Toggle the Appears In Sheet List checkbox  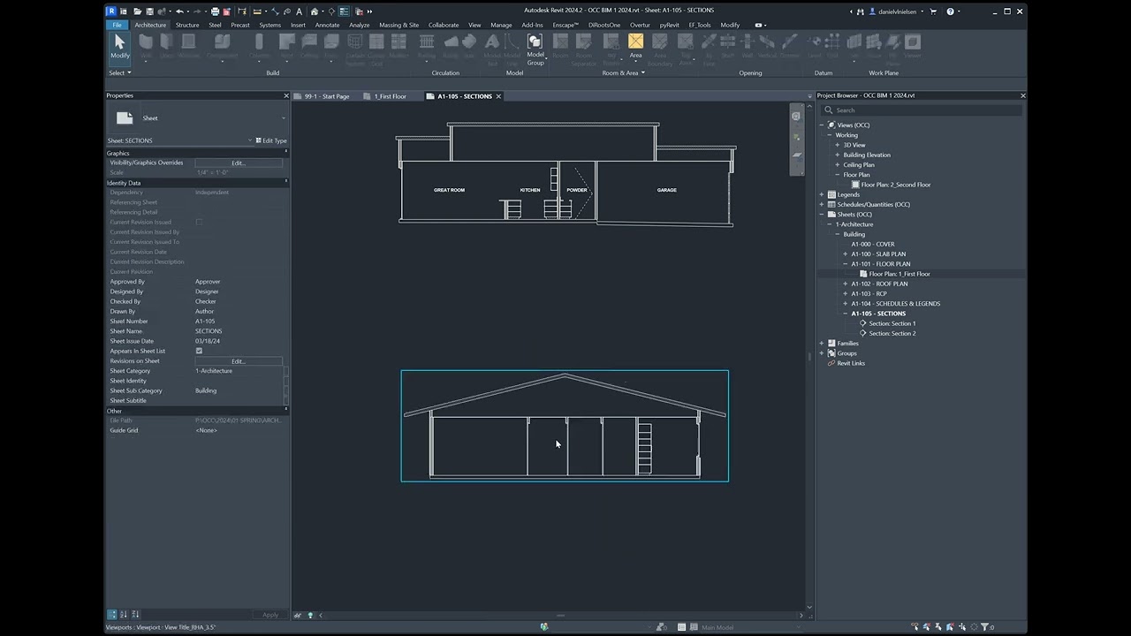tap(199, 351)
